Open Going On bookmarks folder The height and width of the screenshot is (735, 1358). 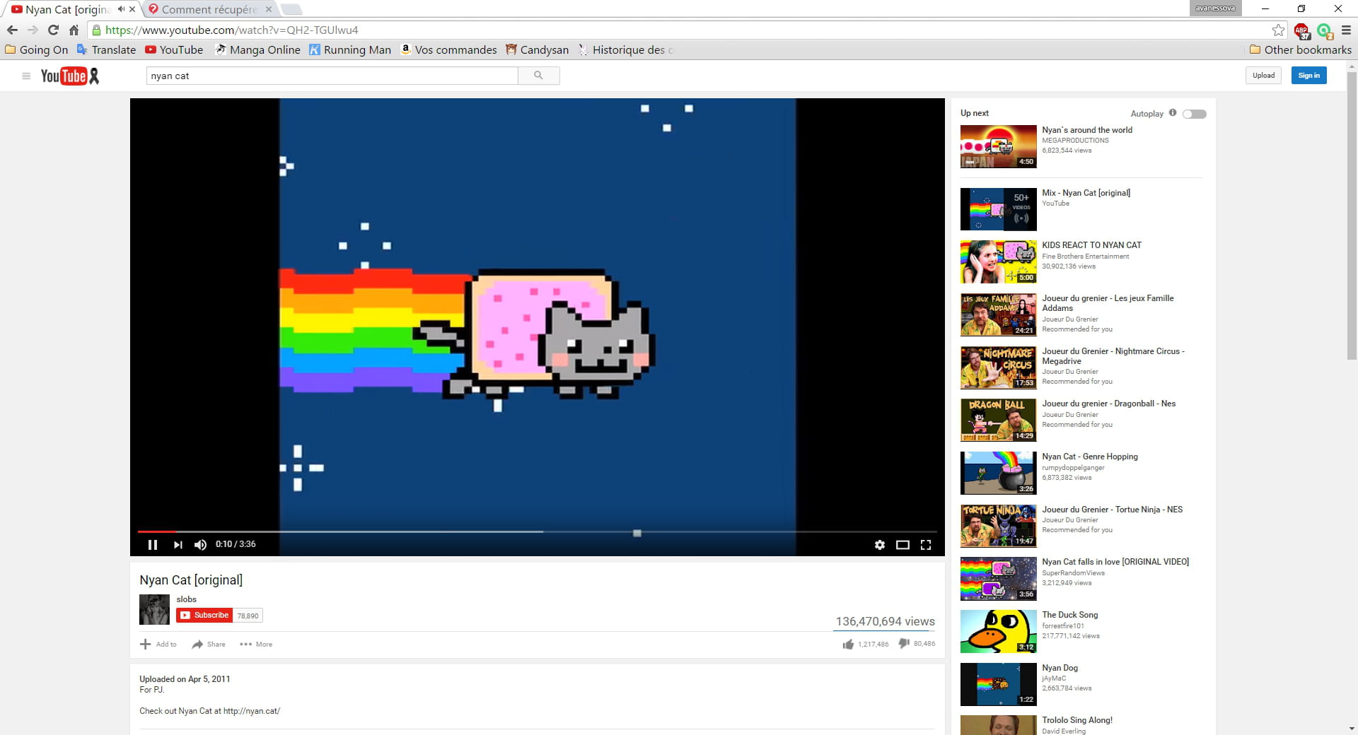(37, 49)
